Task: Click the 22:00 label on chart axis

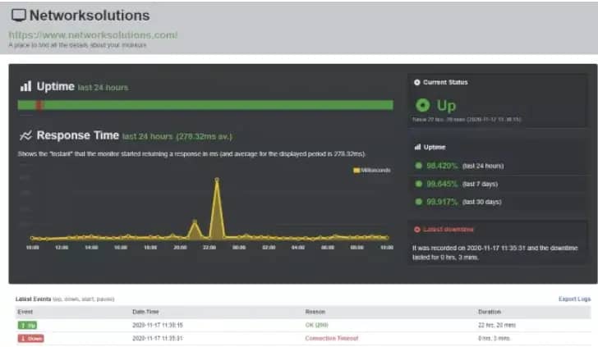Action: pos(209,248)
